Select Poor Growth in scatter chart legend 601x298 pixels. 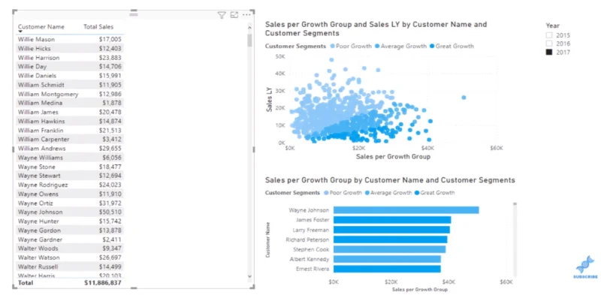(350, 46)
